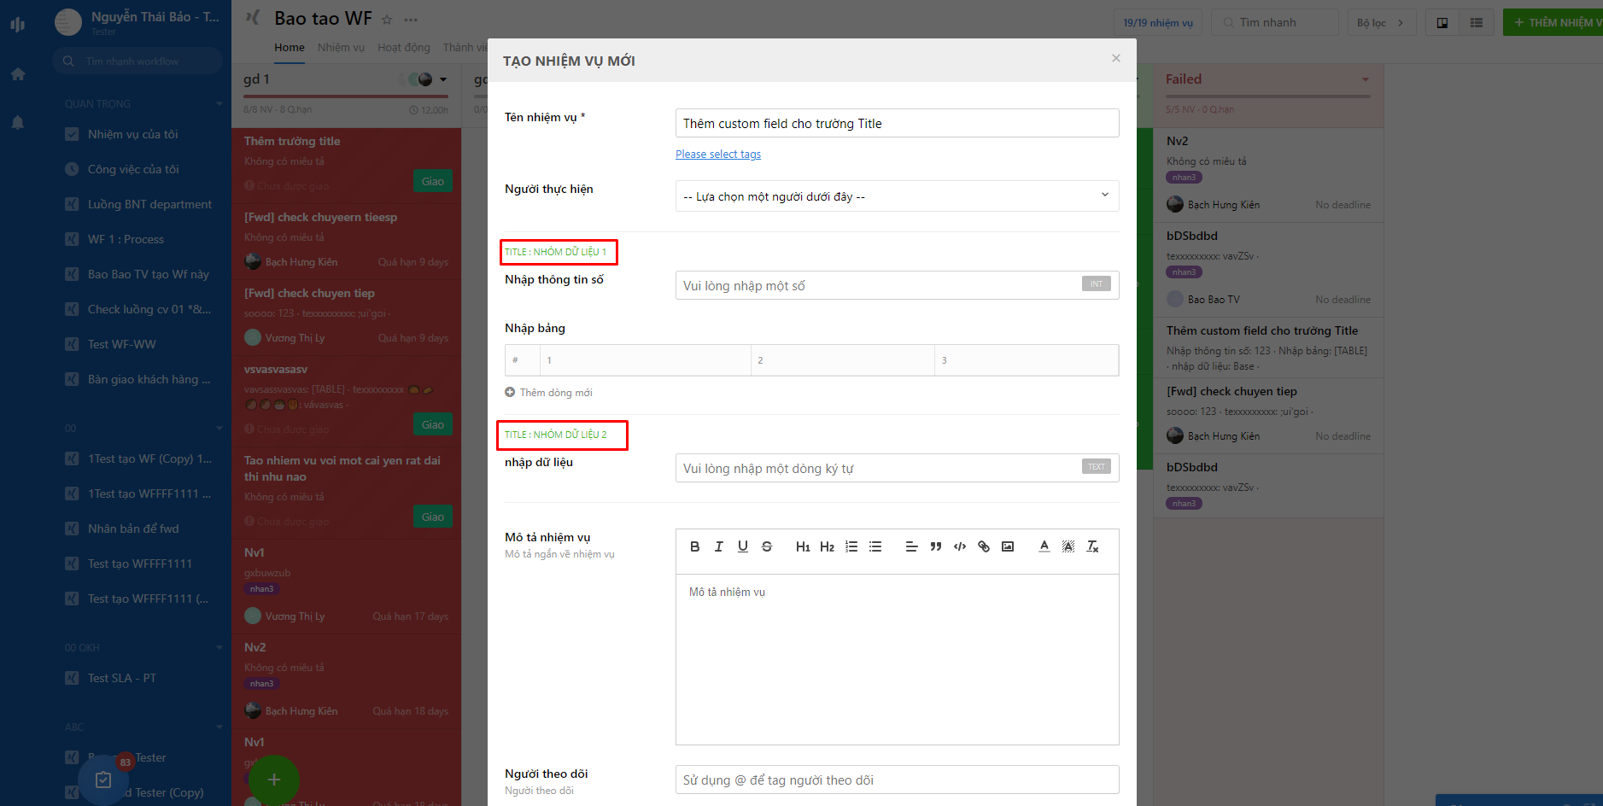Toggle italic in the description editor

[x=719, y=546]
